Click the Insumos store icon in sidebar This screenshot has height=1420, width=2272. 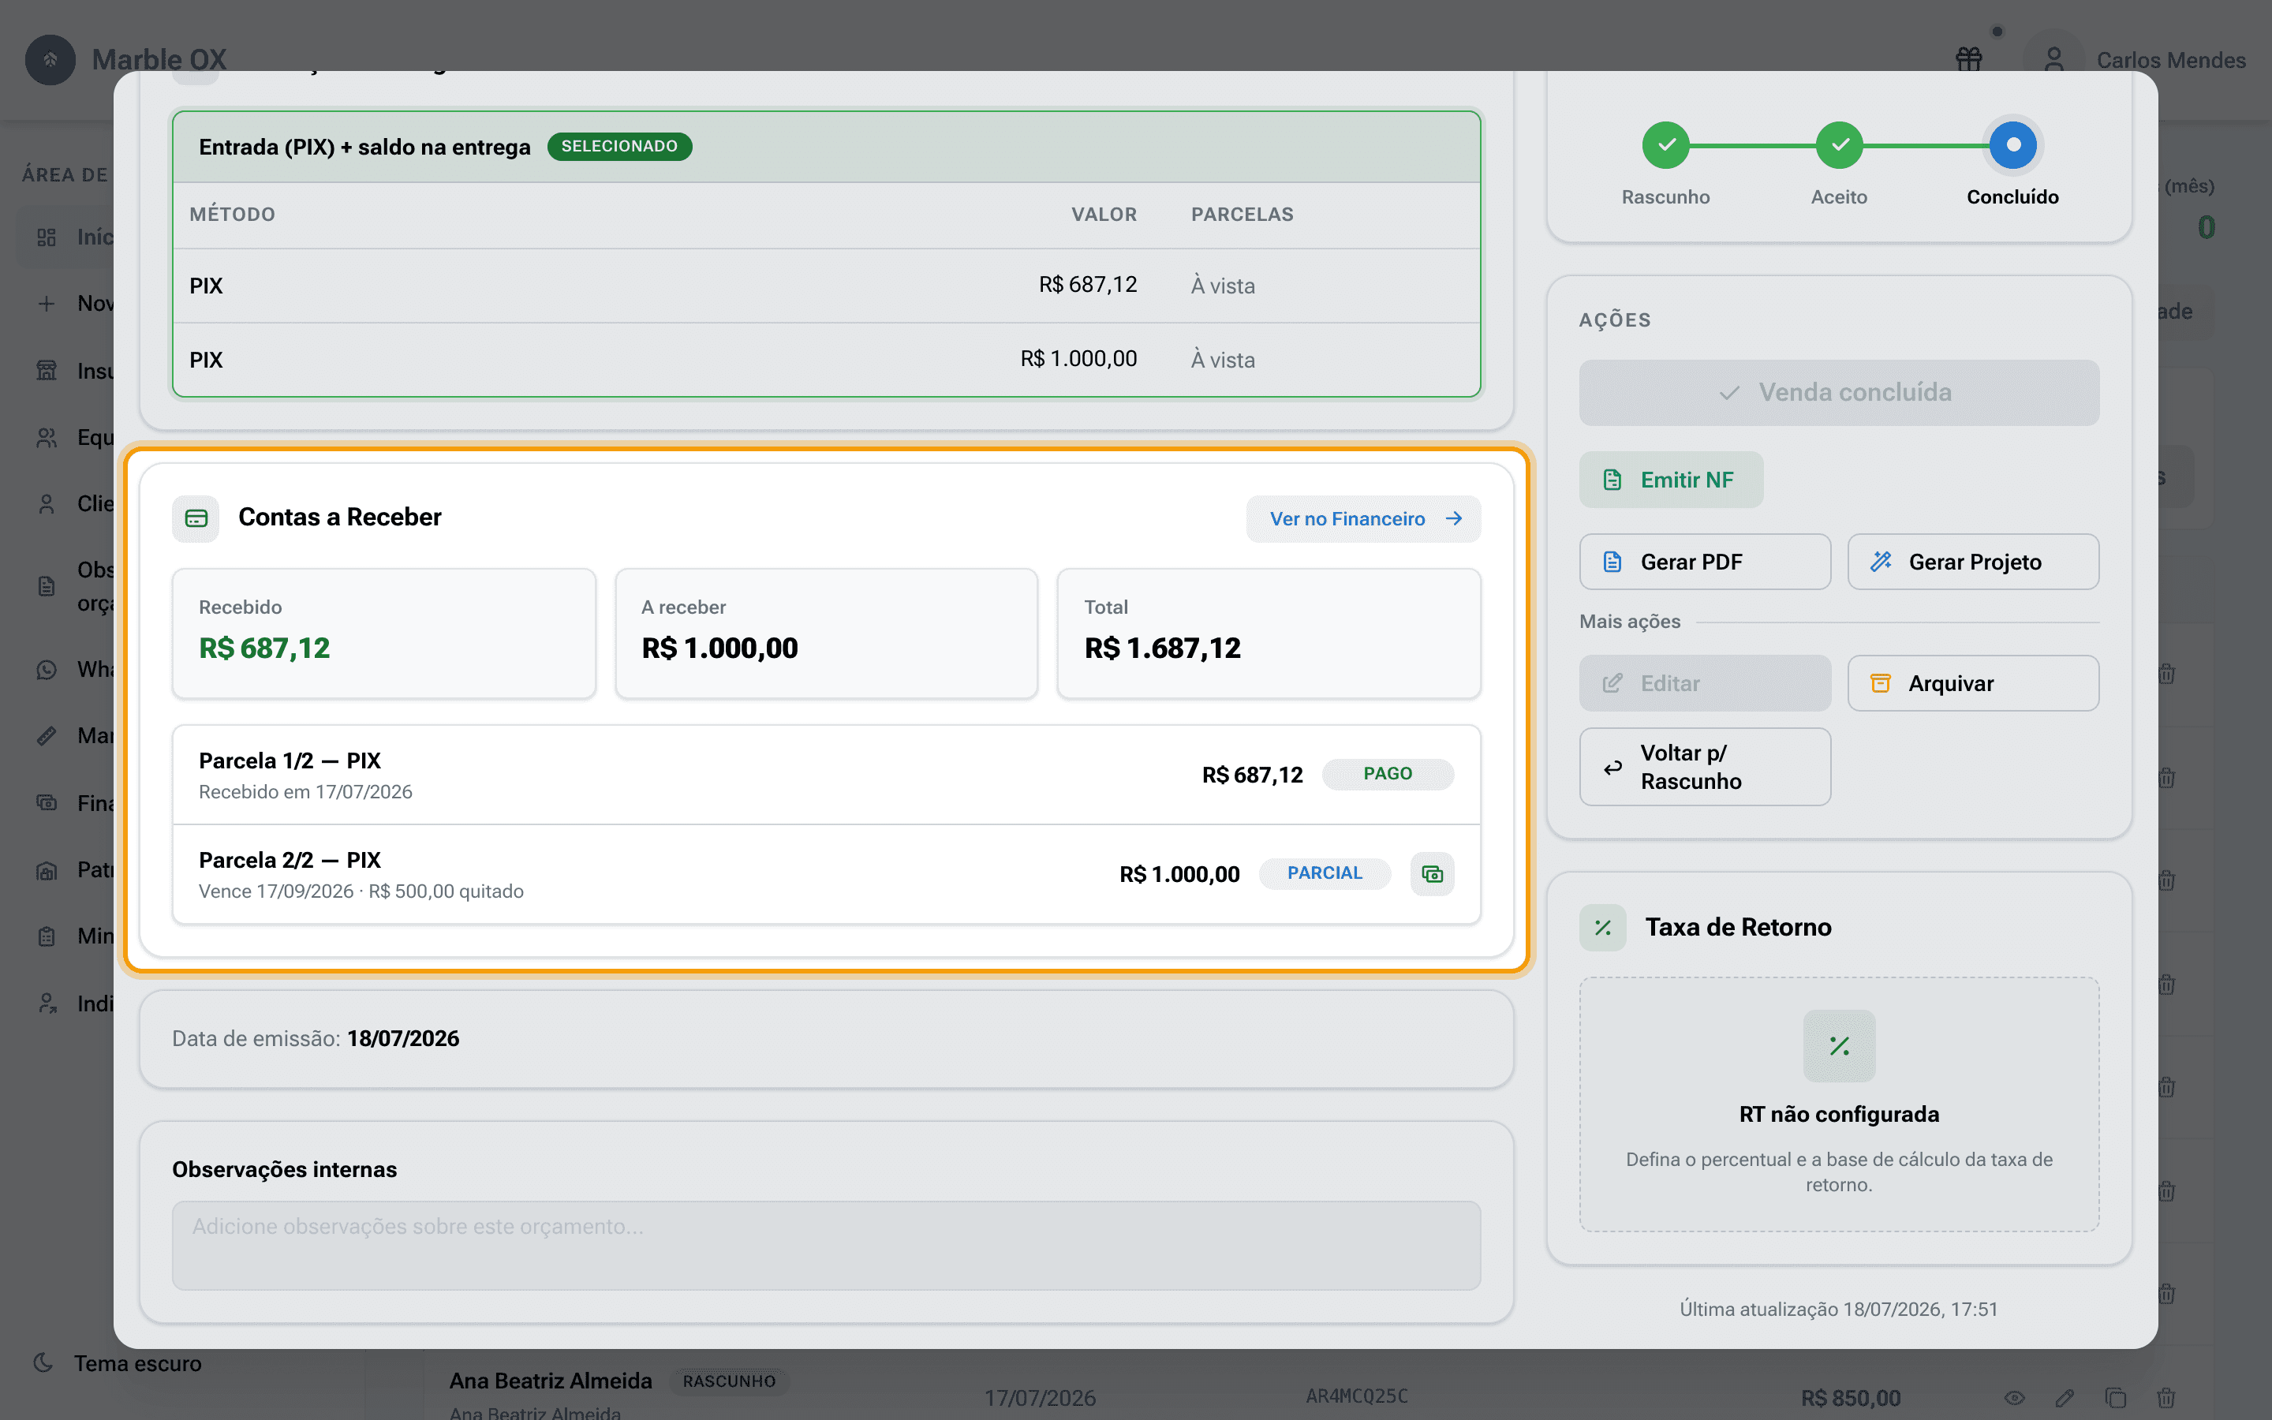pyautogui.click(x=47, y=371)
